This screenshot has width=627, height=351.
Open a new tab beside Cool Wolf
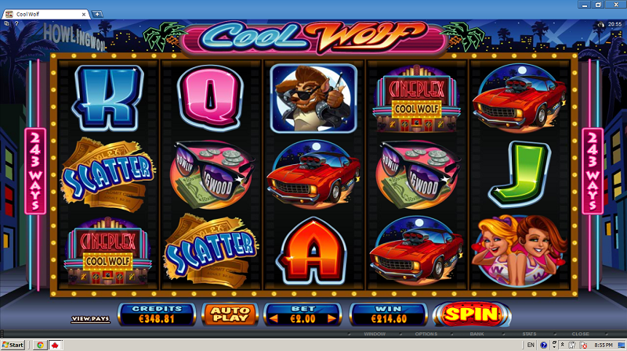tap(96, 14)
